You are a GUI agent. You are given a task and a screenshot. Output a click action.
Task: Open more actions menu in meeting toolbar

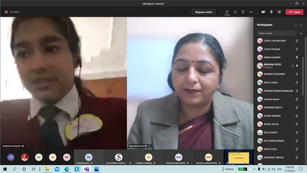tap(251, 12)
